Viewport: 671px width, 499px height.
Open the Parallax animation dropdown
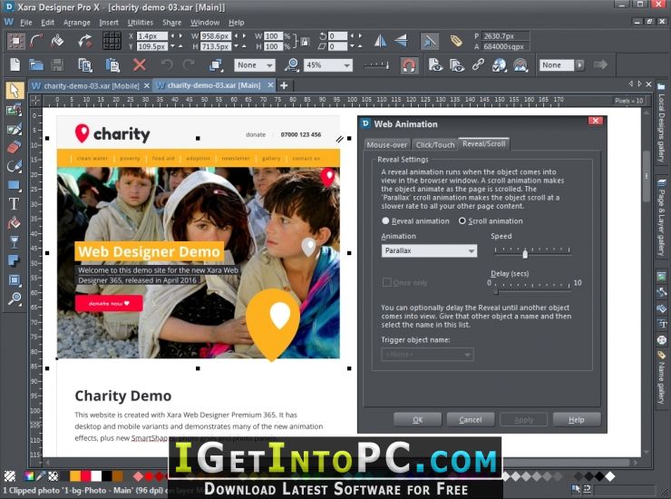tap(429, 250)
